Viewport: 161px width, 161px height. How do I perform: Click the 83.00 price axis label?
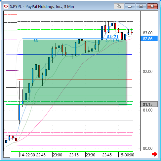pyautogui.click(x=148, y=33)
